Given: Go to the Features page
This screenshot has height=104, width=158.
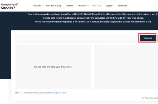Looking at the screenshot, I should tap(70, 6).
